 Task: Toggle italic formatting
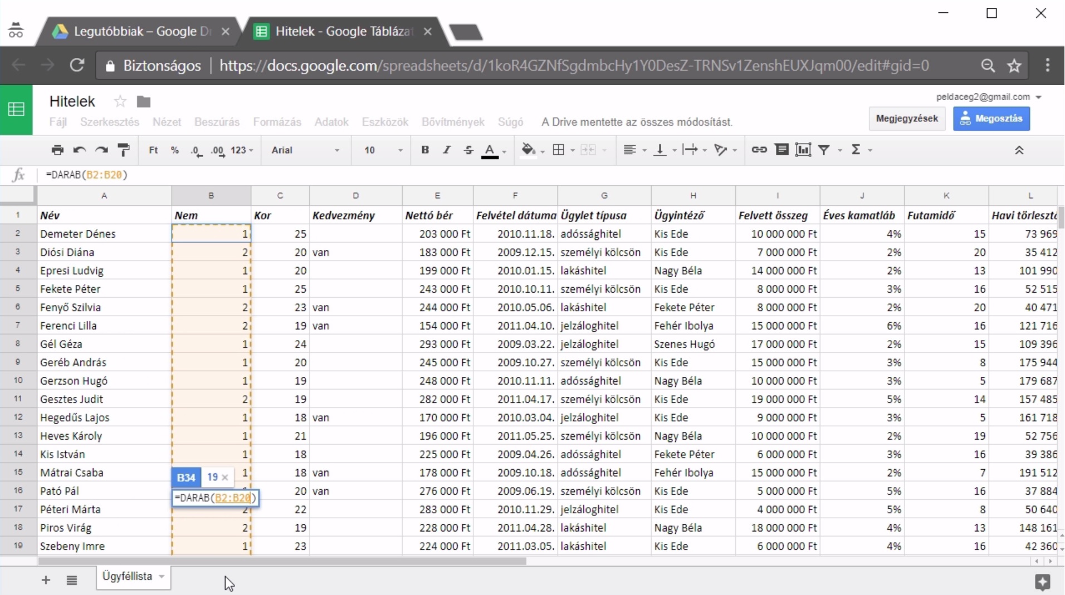click(447, 150)
